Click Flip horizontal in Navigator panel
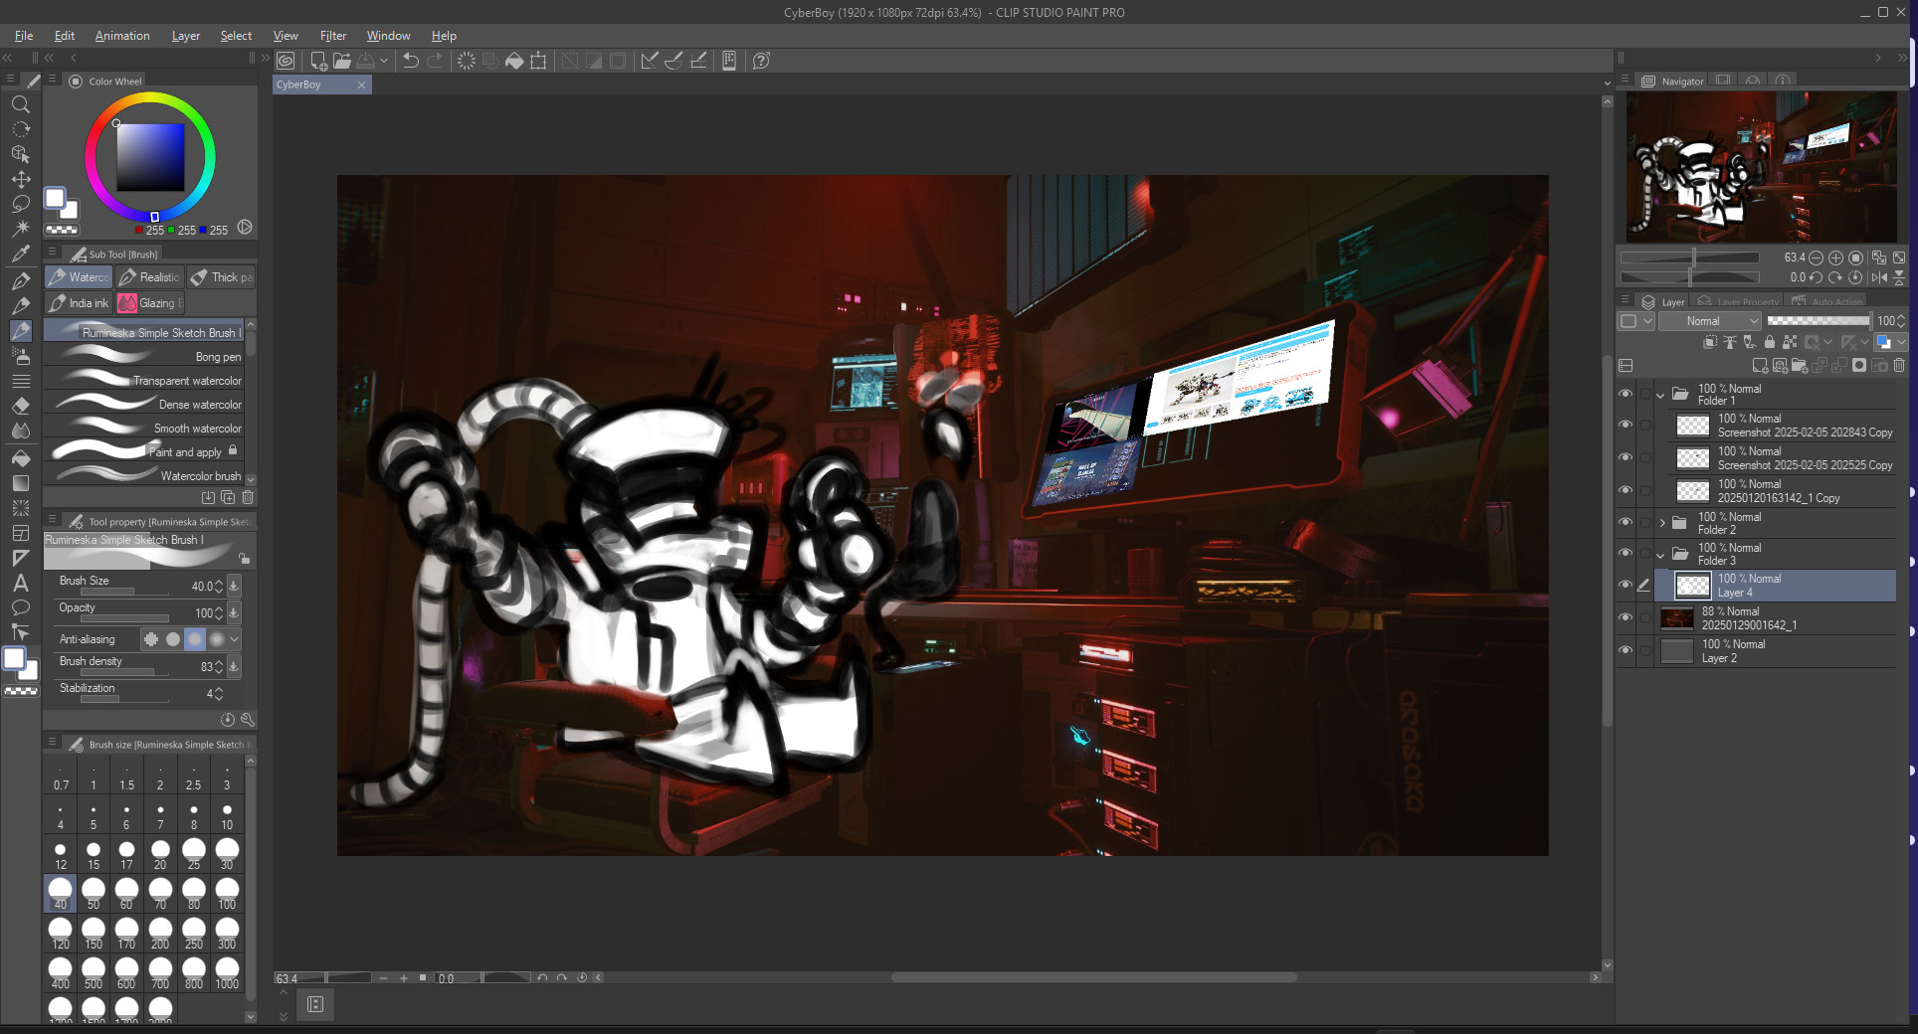The height and width of the screenshot is (1034, 1918). [1879, 277]
